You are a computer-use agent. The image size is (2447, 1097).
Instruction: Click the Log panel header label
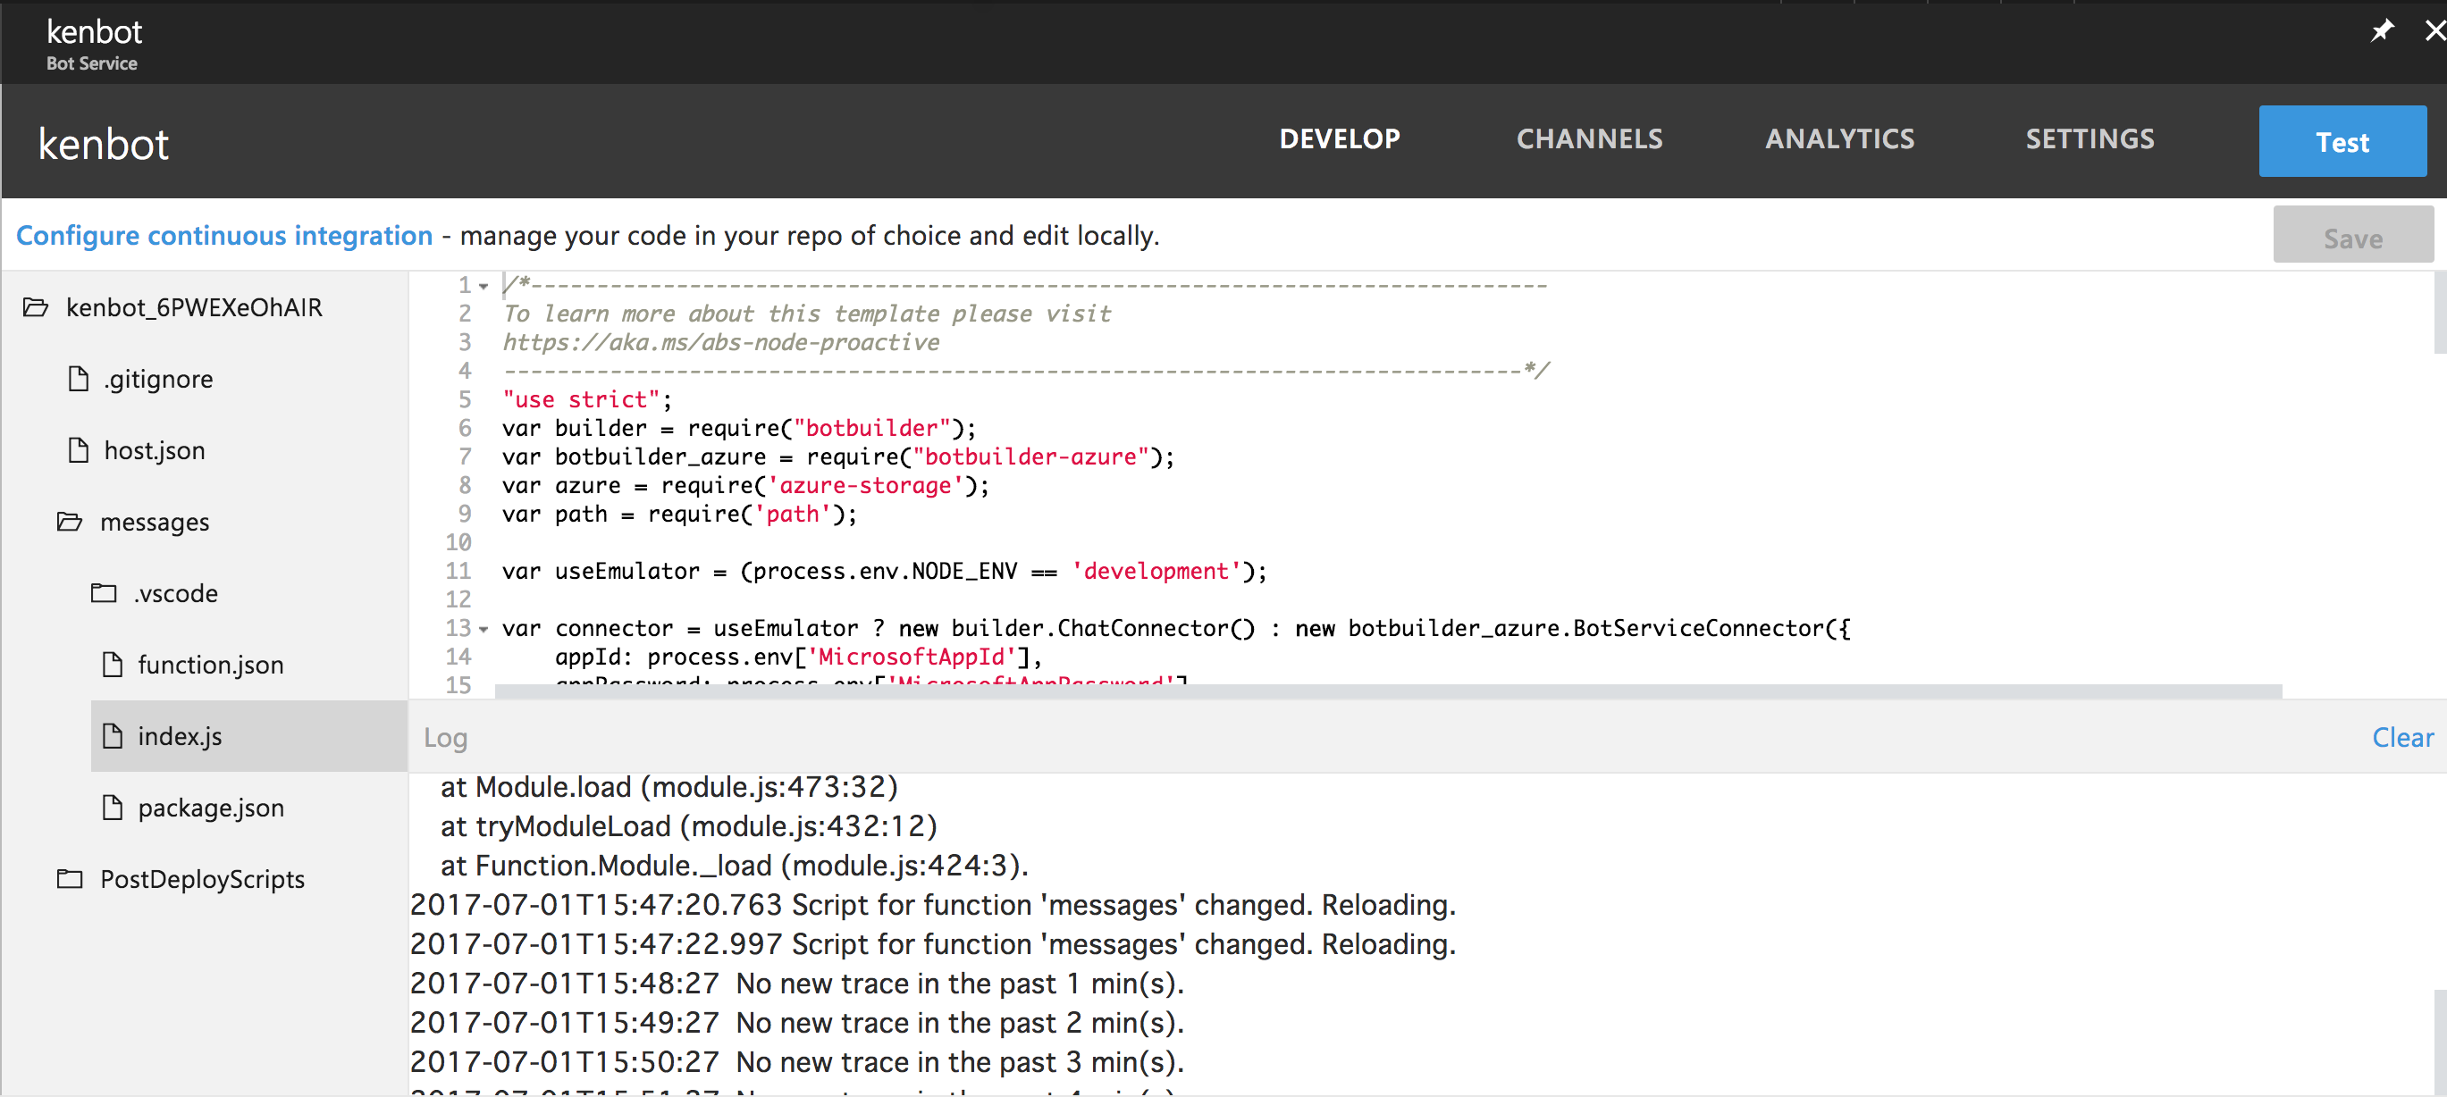tap(445, 737)
